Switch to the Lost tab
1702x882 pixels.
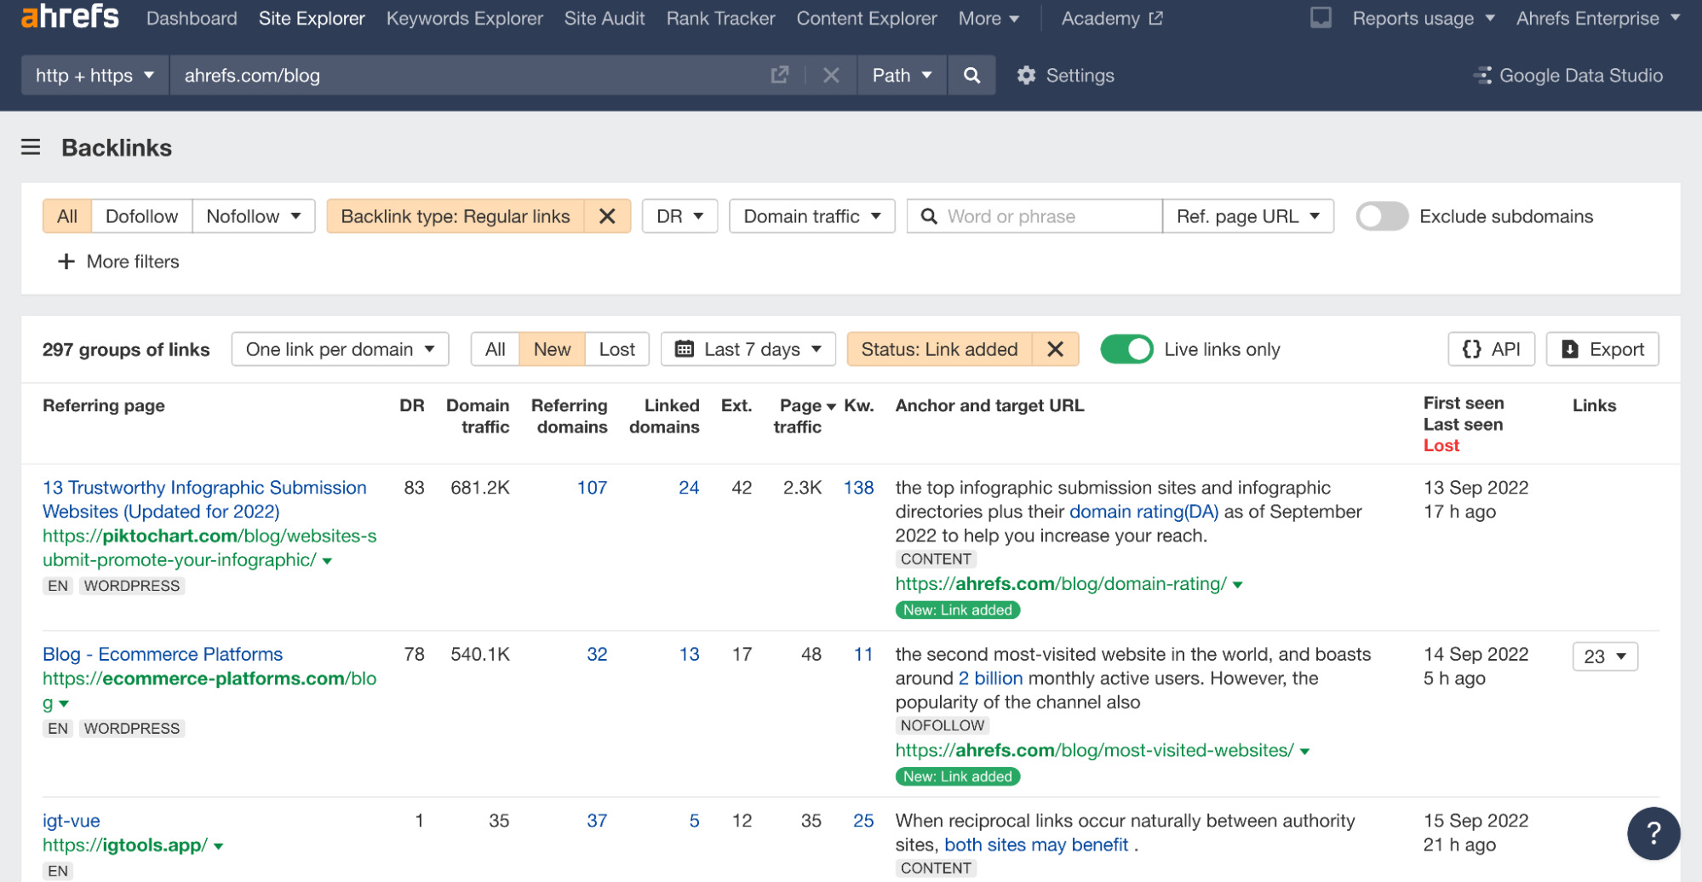tap(616, 349)
